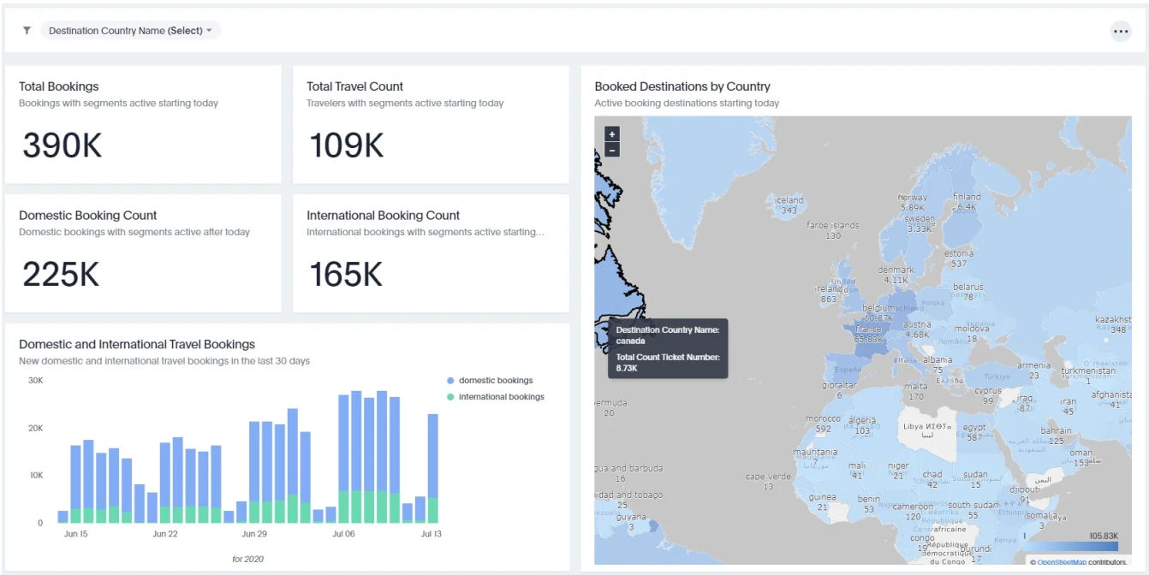Viewport: 1149px width, 575px height.
Task: Click Austria 4.68K label on map
Action: coord(917,329)
